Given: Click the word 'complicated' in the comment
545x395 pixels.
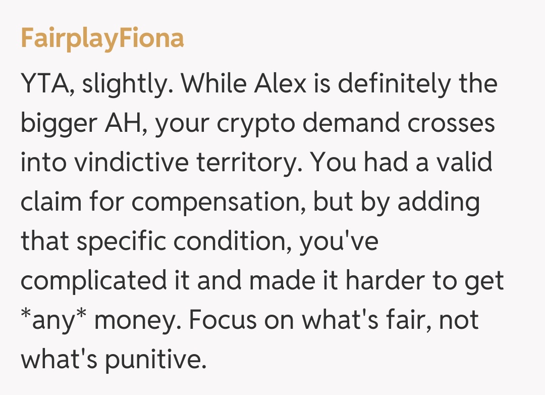Looking at the screenshot, I should [x=94, y=282].
